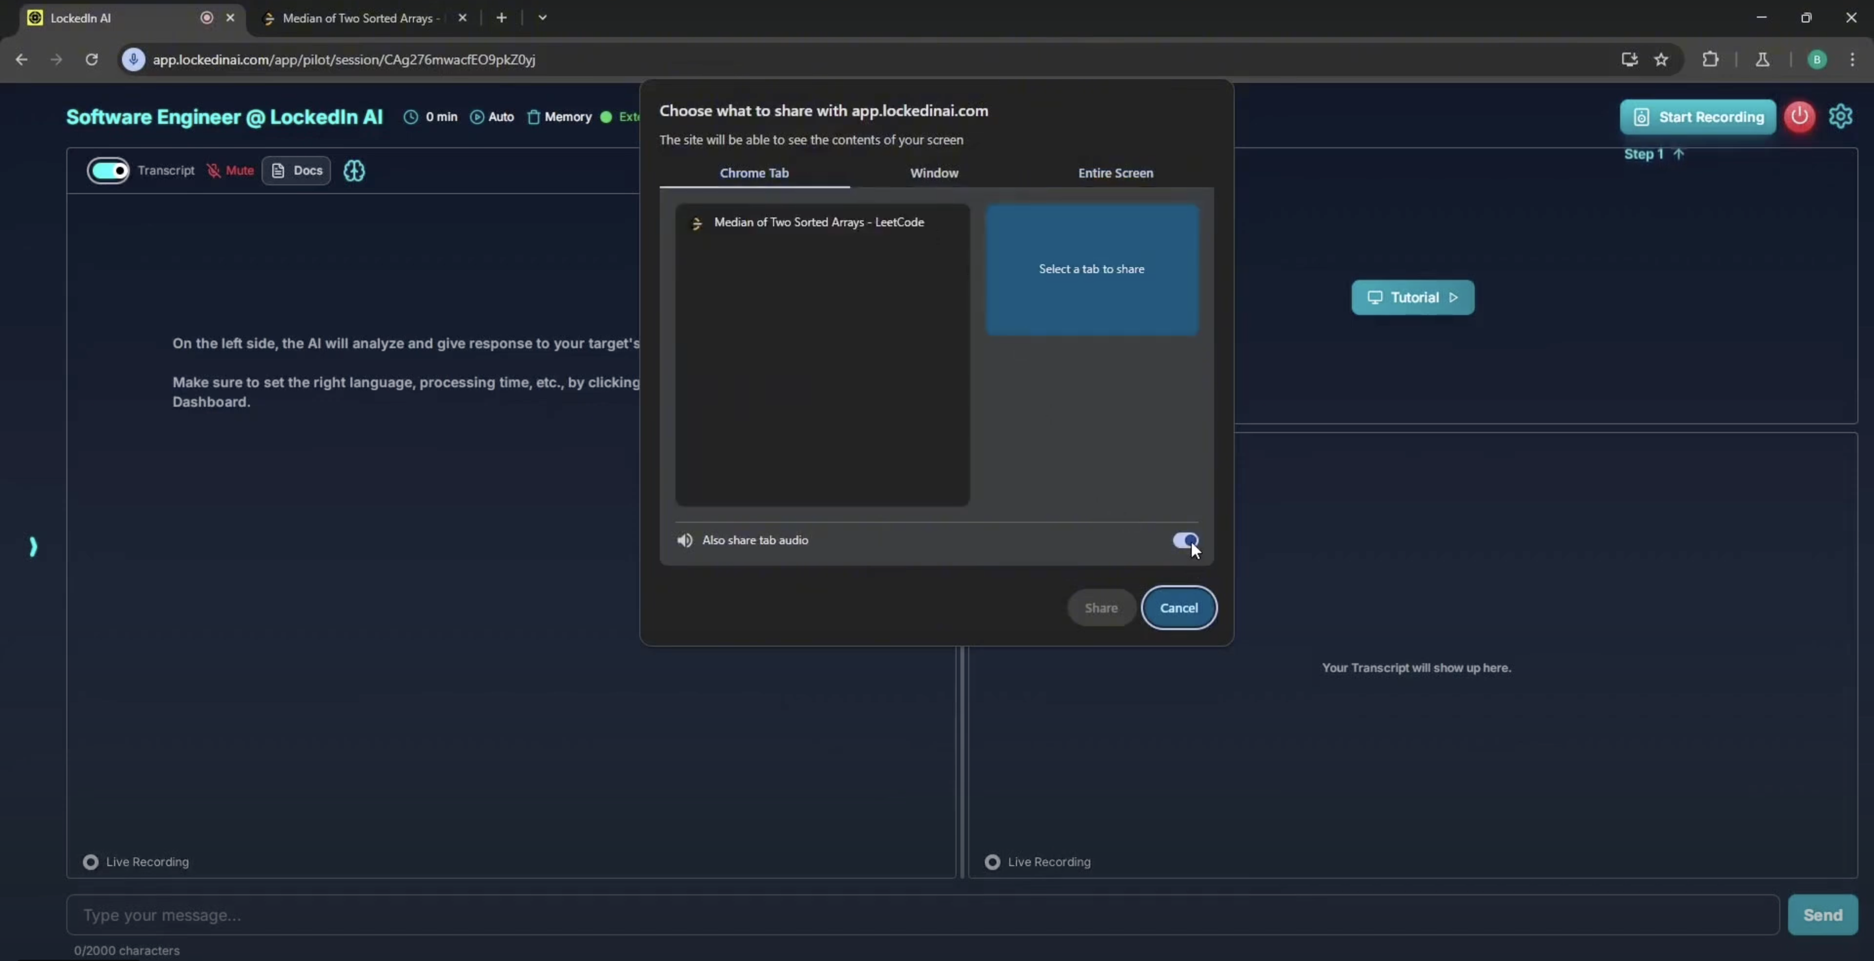Screen dimensions: 1874x961
Task: Expand the left sidebar chevron
Action: (x=33, y=547)
